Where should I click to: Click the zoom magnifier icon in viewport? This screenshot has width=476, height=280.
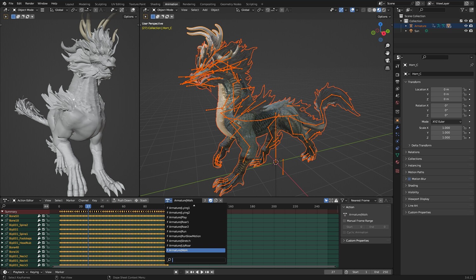[387, 46]
